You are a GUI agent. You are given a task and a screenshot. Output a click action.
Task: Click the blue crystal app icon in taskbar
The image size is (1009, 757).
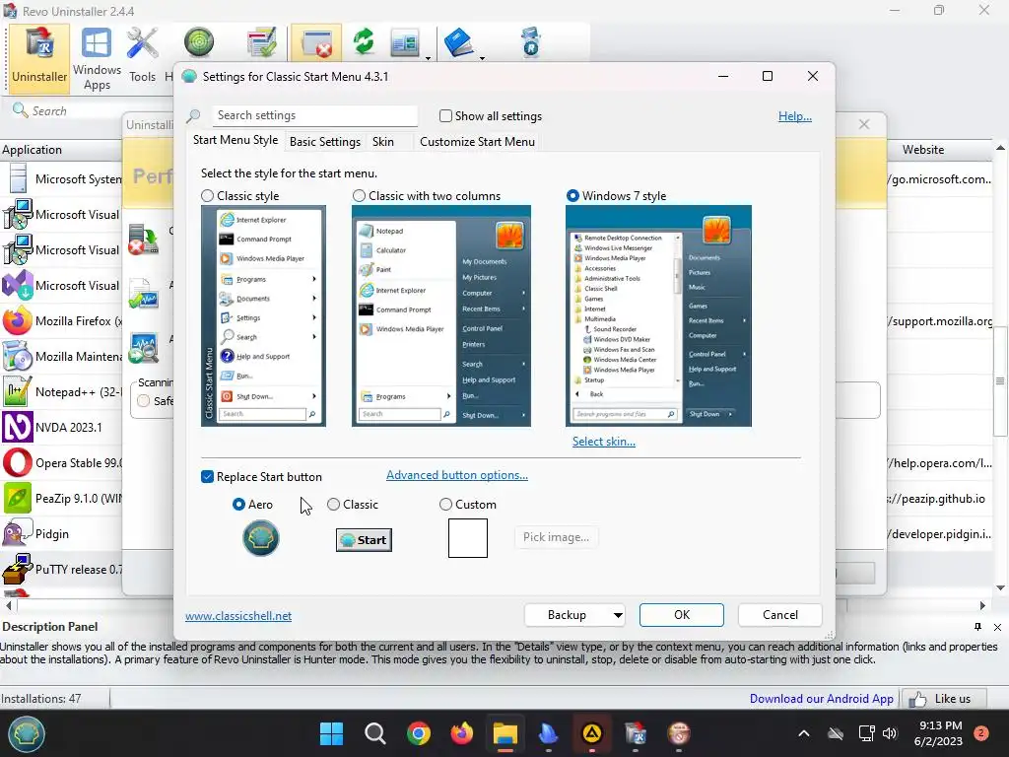[x=548, y=733]
